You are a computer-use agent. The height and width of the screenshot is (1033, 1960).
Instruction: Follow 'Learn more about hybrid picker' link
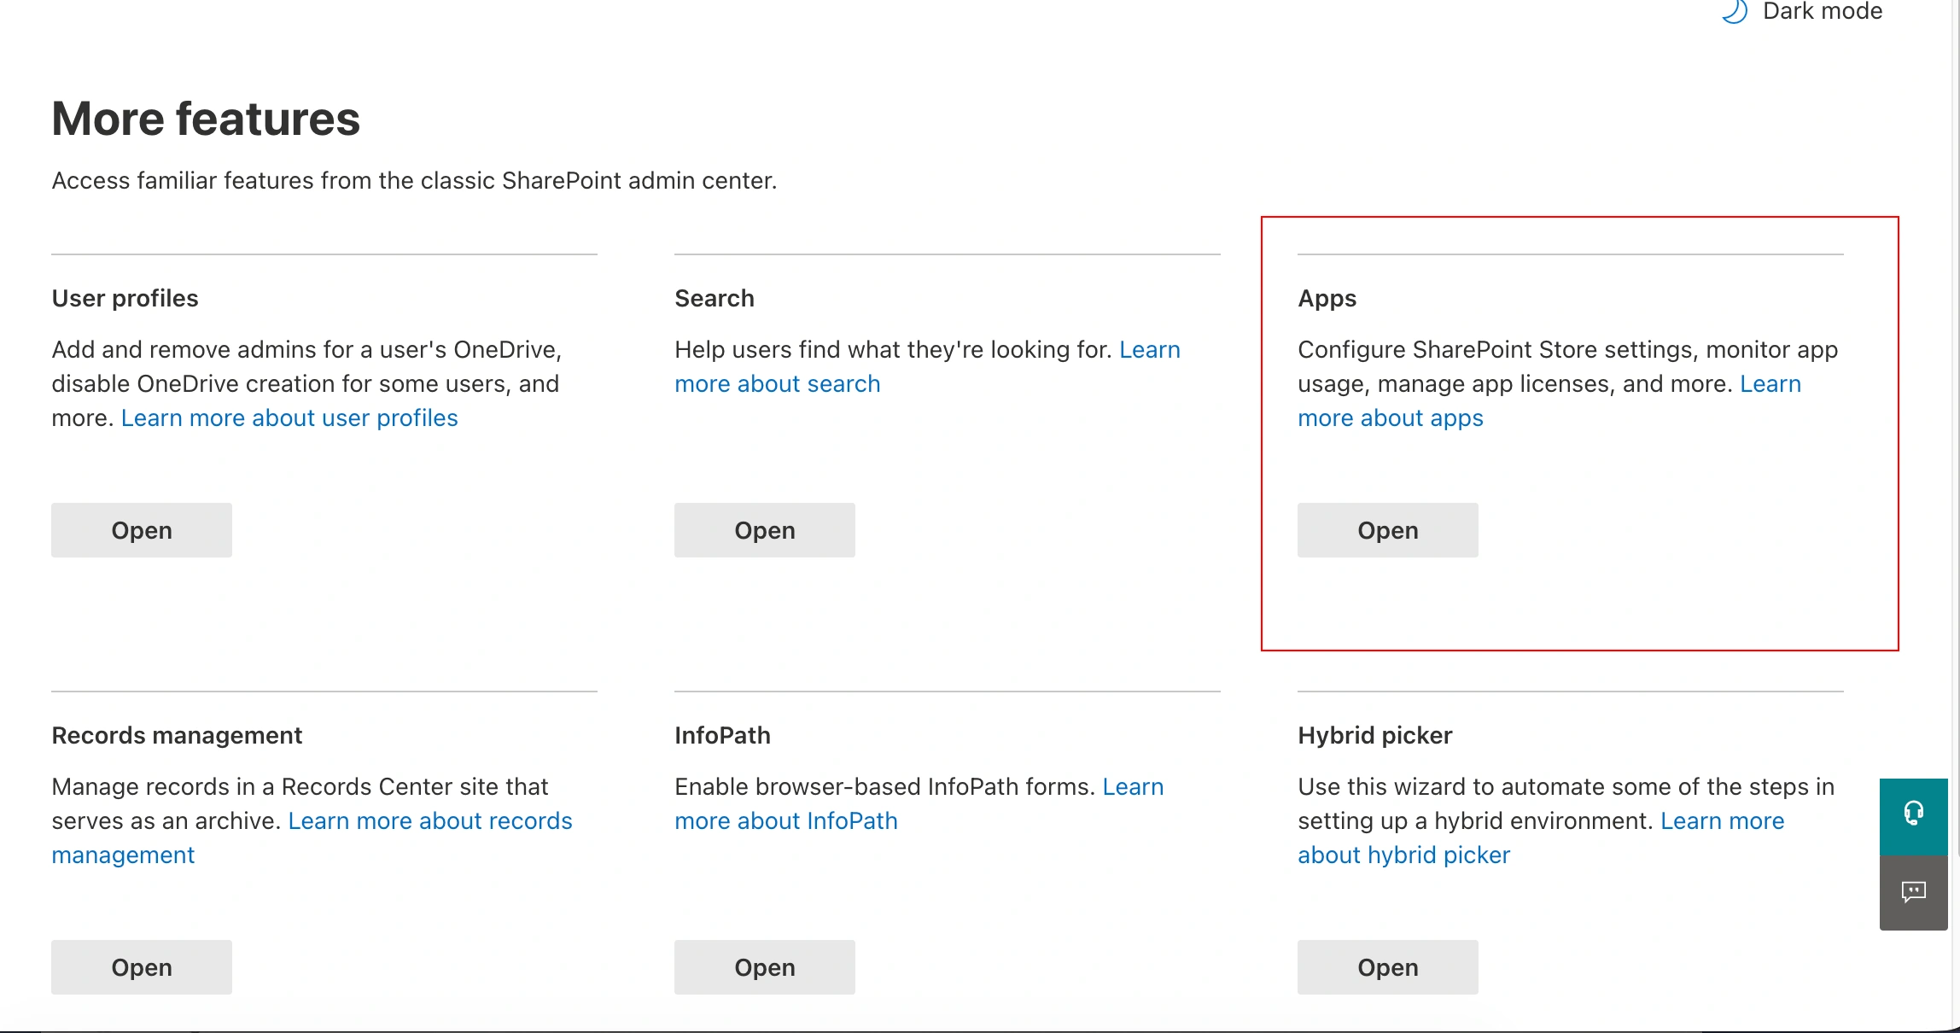pyautogui.click(x=1404, y=855)
